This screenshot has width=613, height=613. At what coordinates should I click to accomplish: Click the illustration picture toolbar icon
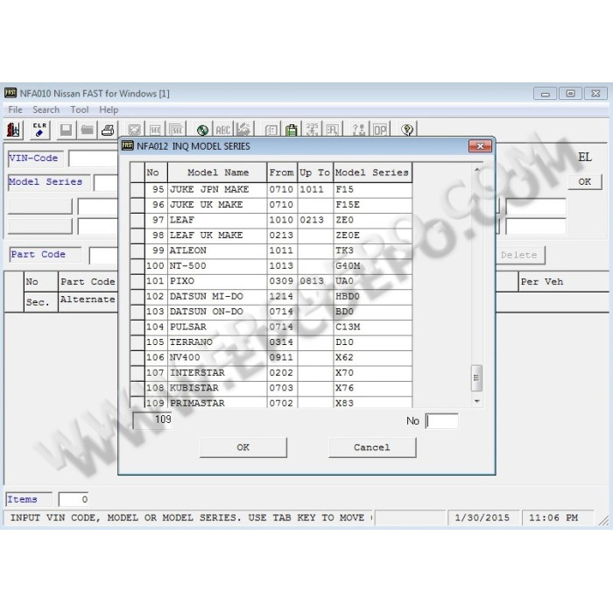[134, 130]
